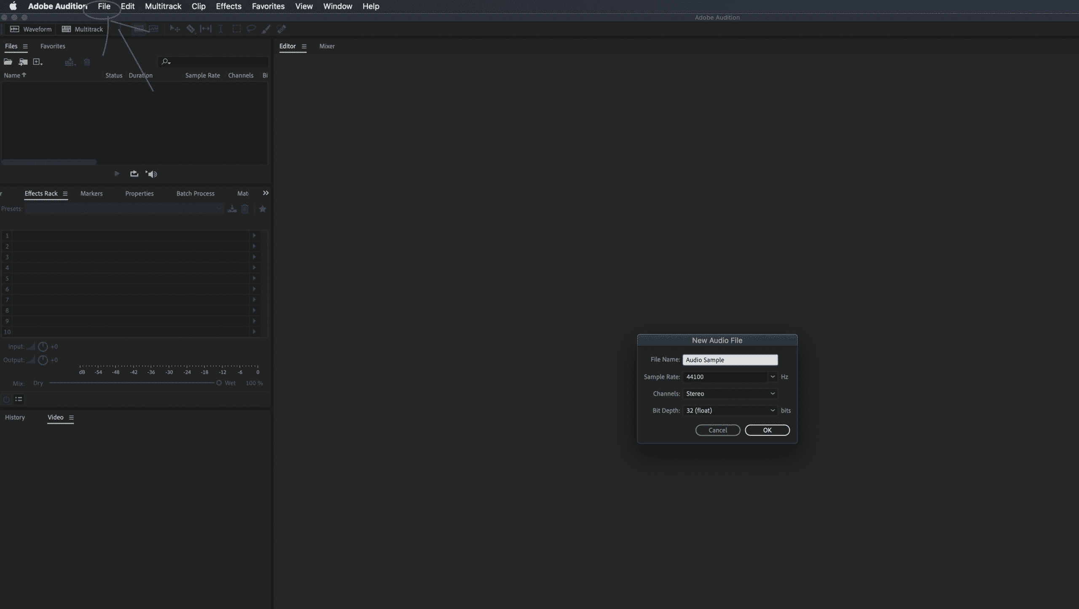Viewport: 1079px width, 609px height.
Task: Click the loop playback toggle icon
Action: click(133, 173)
